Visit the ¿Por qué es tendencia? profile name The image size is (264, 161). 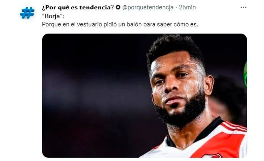coord(78,7)
